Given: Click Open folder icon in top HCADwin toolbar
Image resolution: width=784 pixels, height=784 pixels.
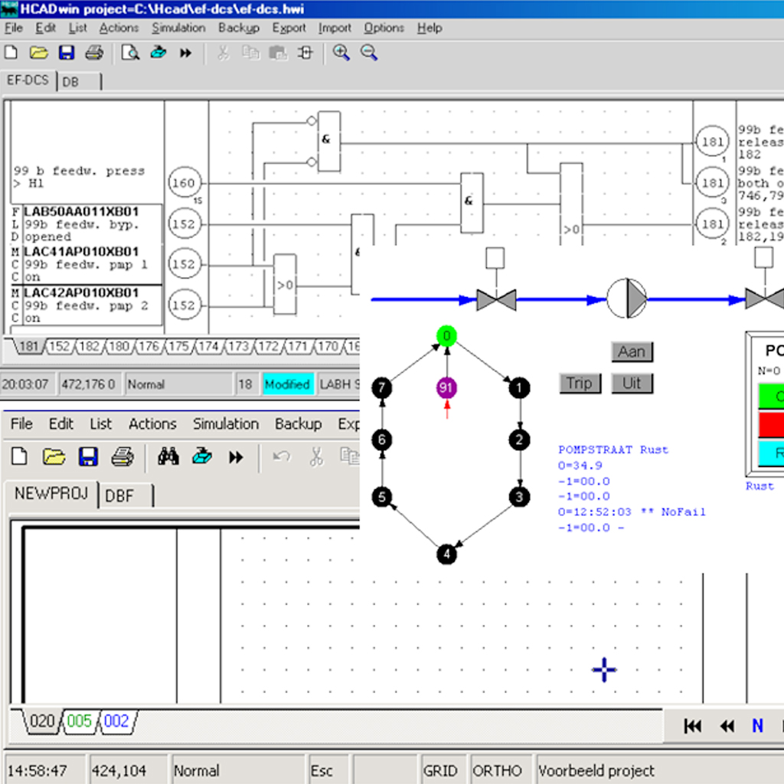Looking at the screenshot, I should click(x=38, y=53).
